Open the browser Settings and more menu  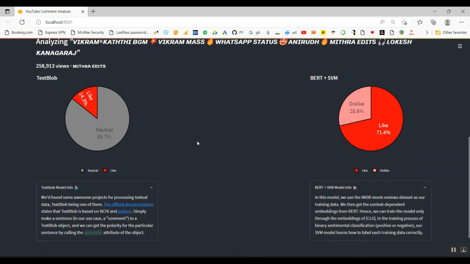[x=461, y=22]
